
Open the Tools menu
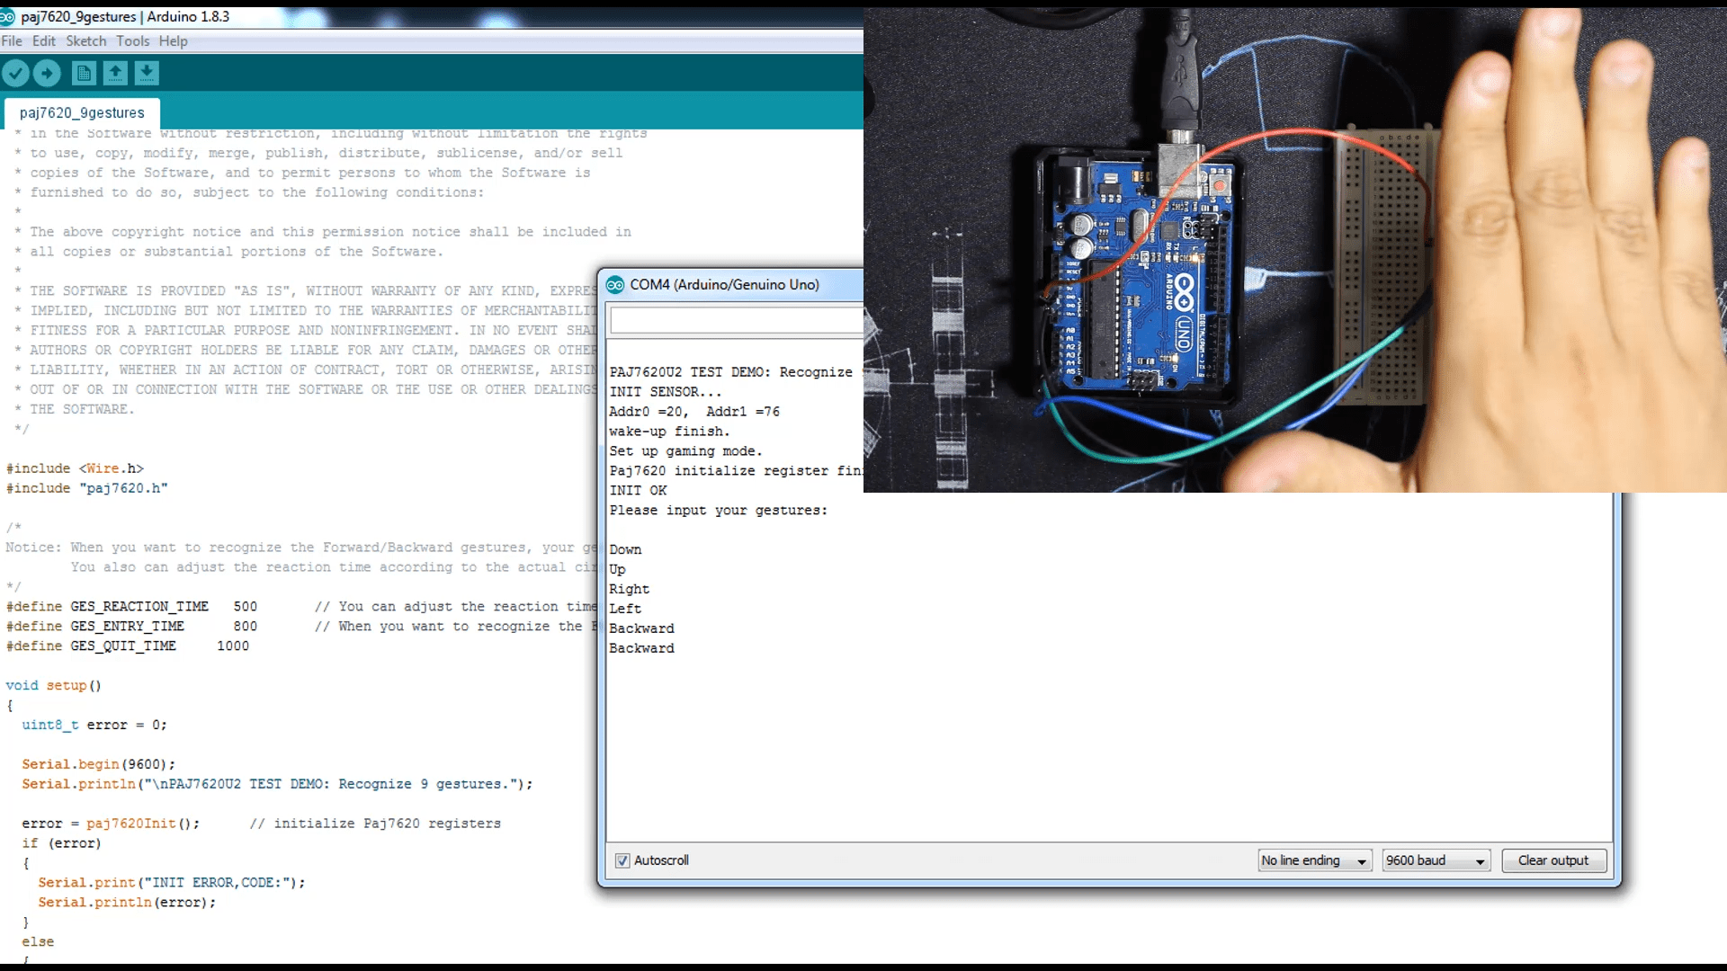132,41
